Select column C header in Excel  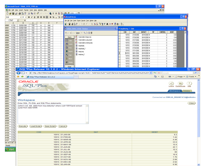coord(33,23)
